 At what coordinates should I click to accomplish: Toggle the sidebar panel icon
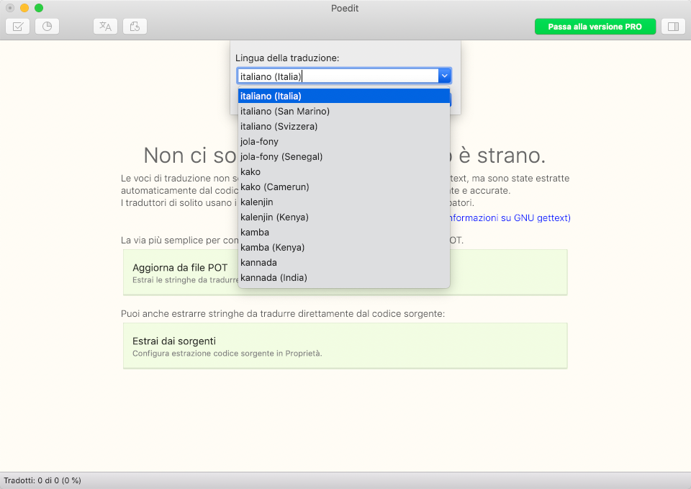click(x=673, y=27)
